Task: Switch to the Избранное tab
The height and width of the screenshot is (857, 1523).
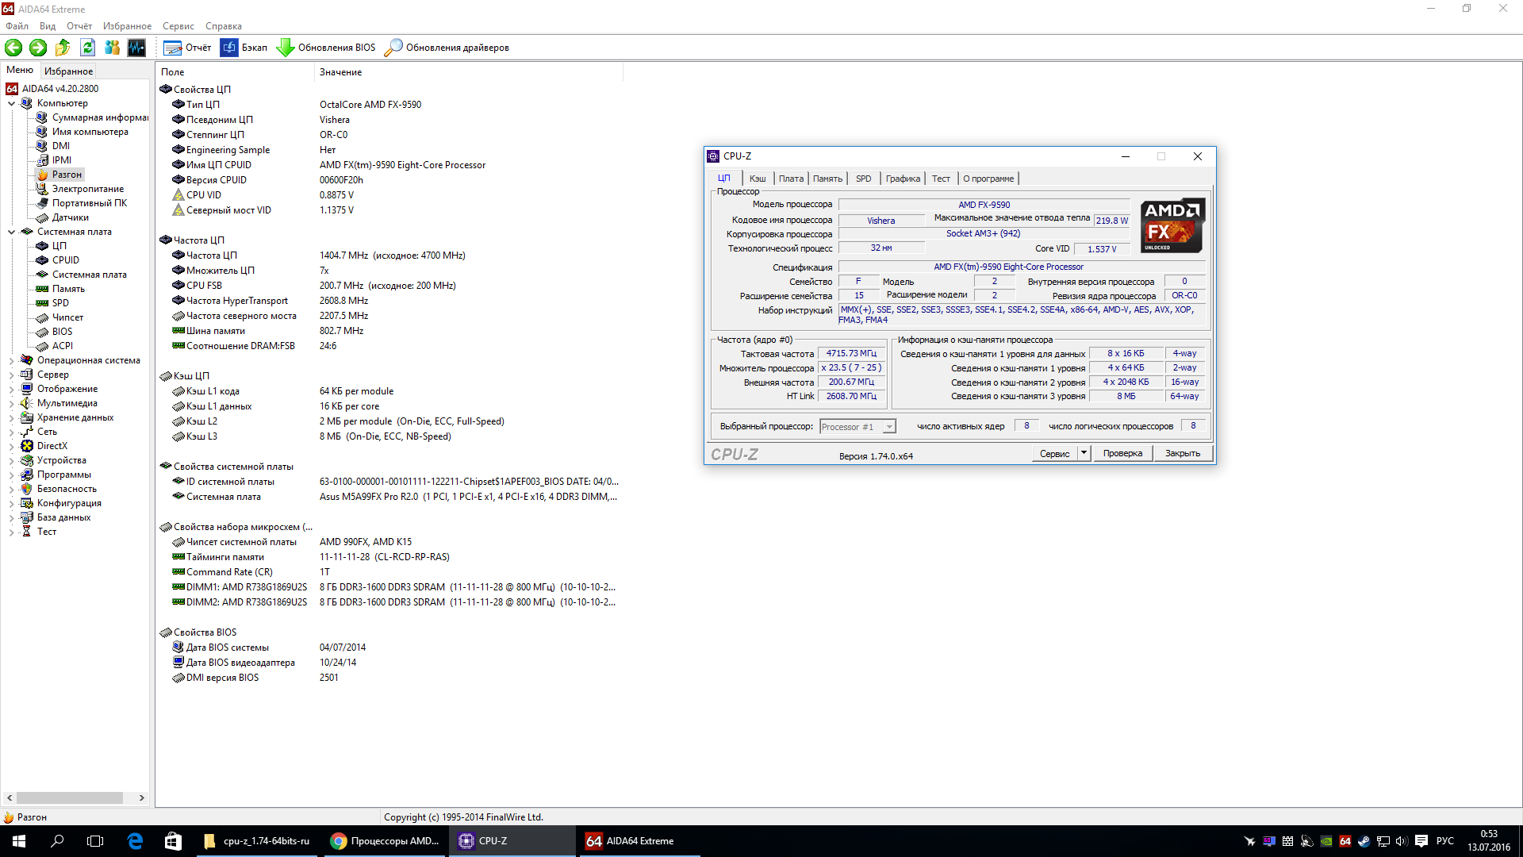Action: [x=68, y=71]
